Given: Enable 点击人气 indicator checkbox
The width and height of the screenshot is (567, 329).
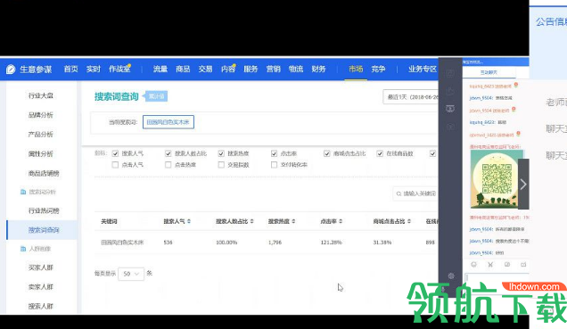Looking at the screenshot, I should (115, 165).
